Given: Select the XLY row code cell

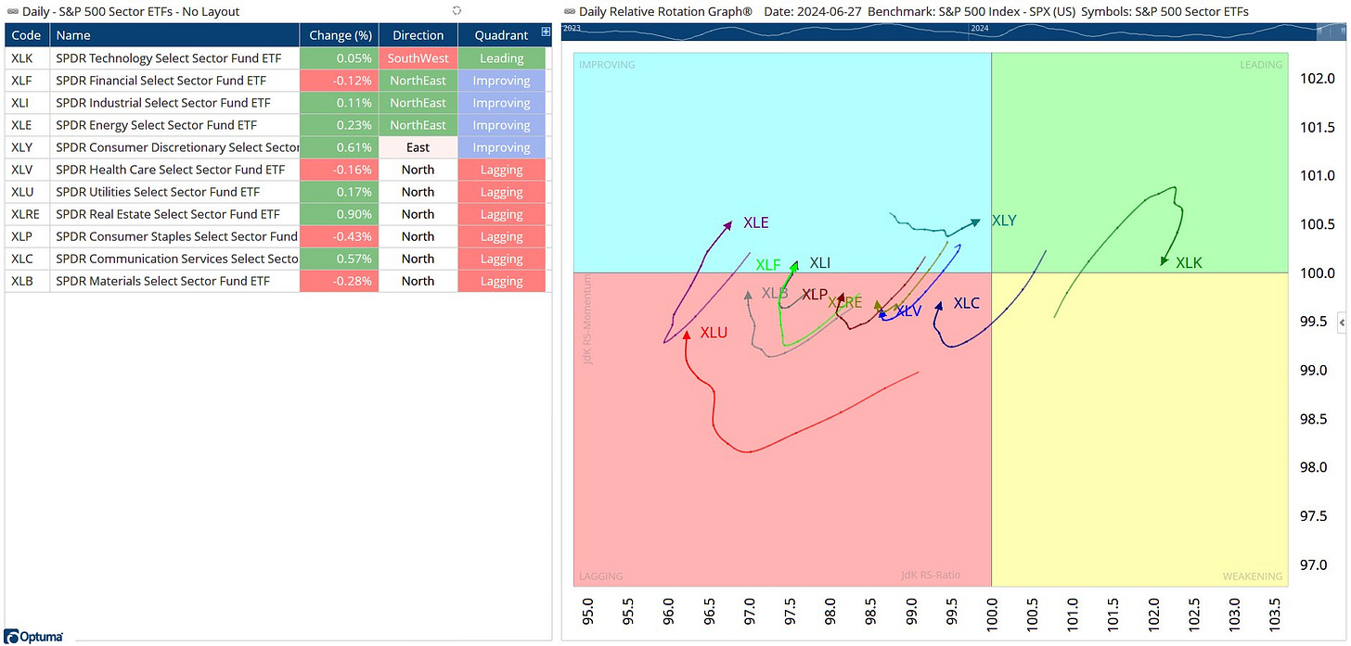Looking at the screenshot, I should pyautogui.click(x=27, y=147).
